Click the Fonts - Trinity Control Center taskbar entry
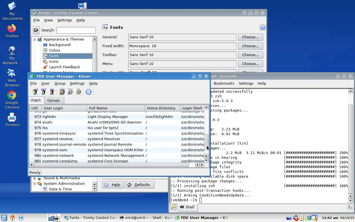The height and width of the screenshot is (222, 355). coord(90,218)
